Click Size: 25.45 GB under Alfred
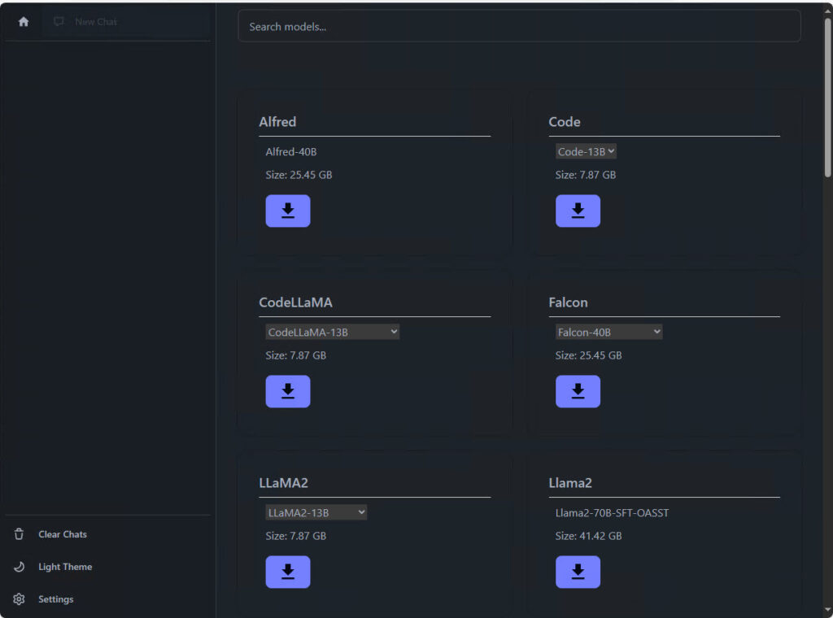The image size is (833, 618). tap(299, 175)
